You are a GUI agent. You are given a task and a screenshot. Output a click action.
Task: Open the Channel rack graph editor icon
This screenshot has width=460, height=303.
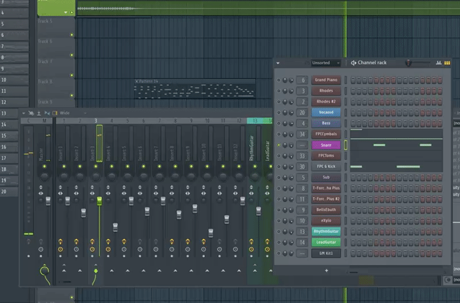pyautogui.click(x=439, y=63)
